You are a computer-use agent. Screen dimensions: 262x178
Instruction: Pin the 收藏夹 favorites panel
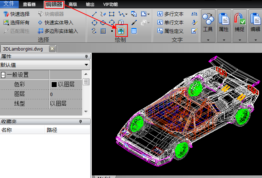click(x=81, y=121)
